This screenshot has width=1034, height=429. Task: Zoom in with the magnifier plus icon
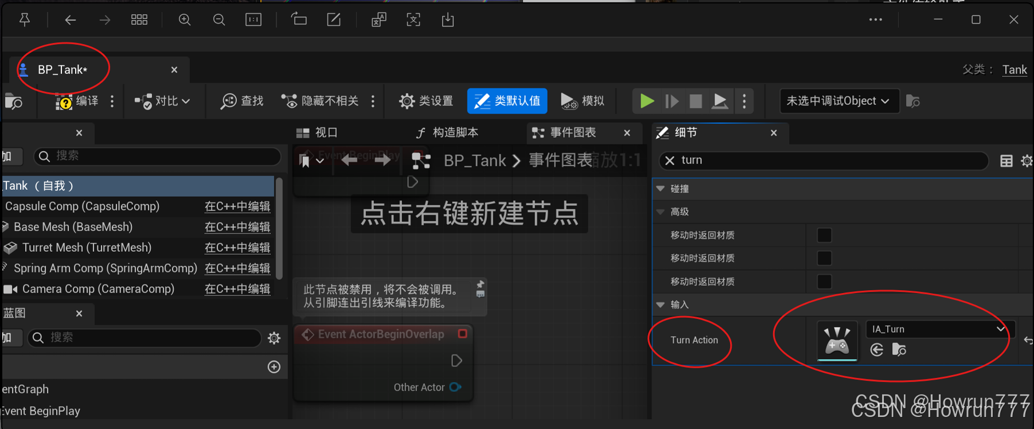pos(185,20)
